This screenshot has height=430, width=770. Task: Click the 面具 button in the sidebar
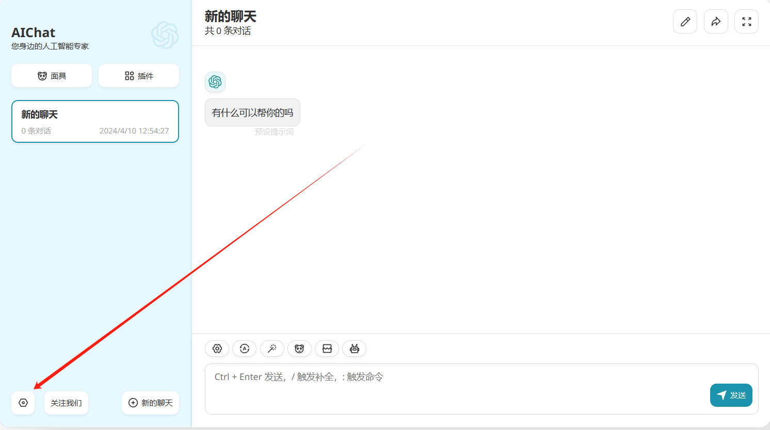(x=52, y=76)
